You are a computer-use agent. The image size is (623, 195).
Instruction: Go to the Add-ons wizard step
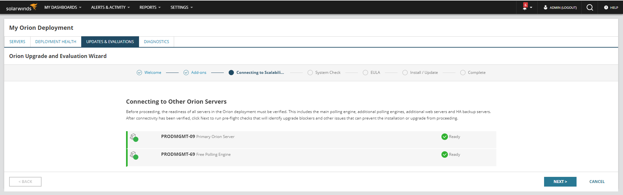point(199,73)
